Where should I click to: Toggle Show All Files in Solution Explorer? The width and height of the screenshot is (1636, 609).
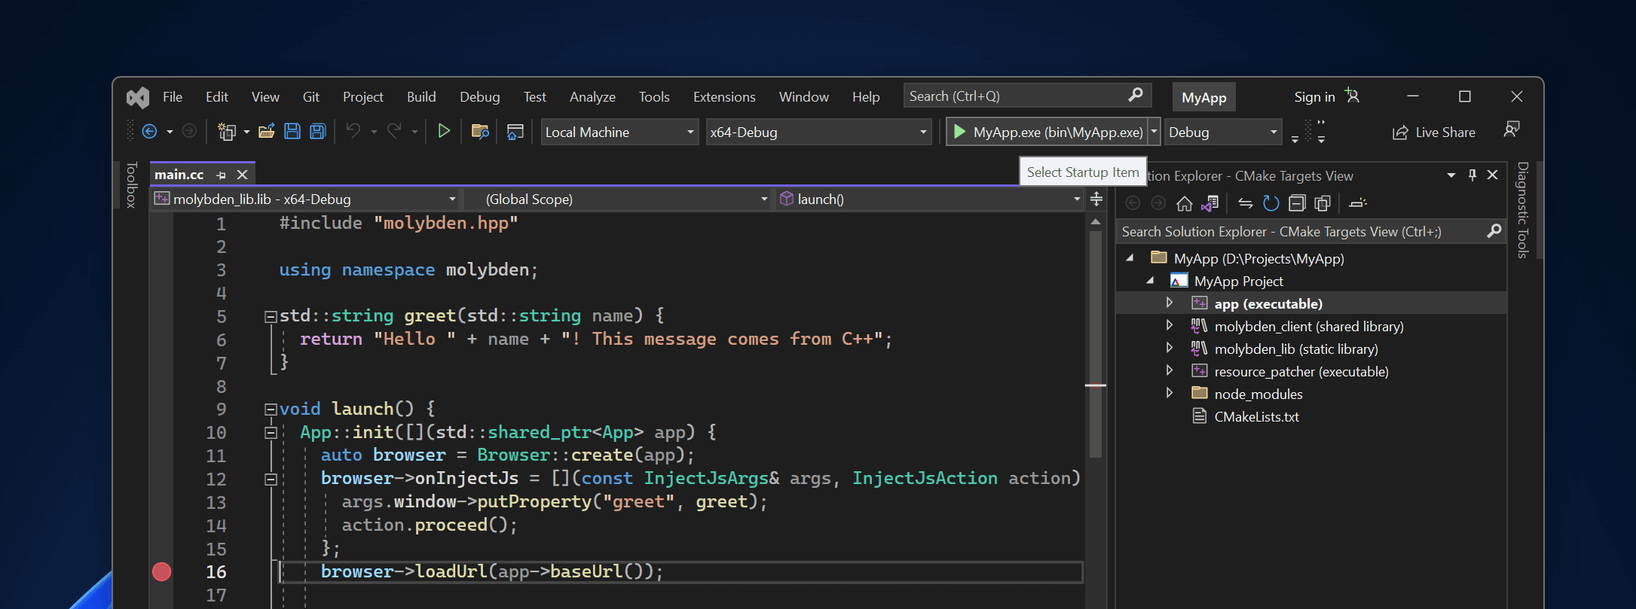point(1323,203)
